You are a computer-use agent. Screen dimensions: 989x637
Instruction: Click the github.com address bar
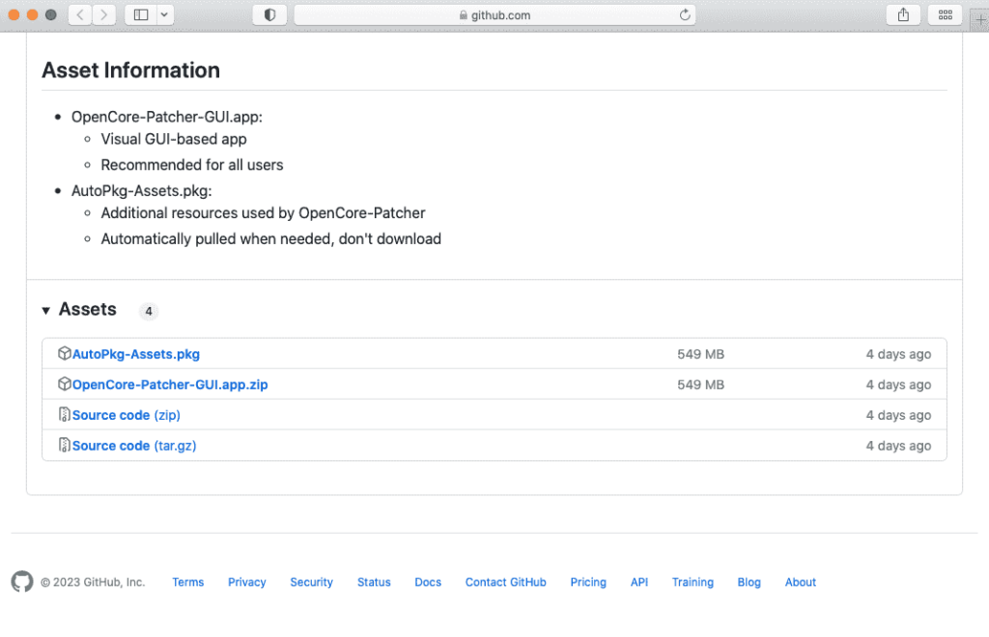(x=495, y=14)
